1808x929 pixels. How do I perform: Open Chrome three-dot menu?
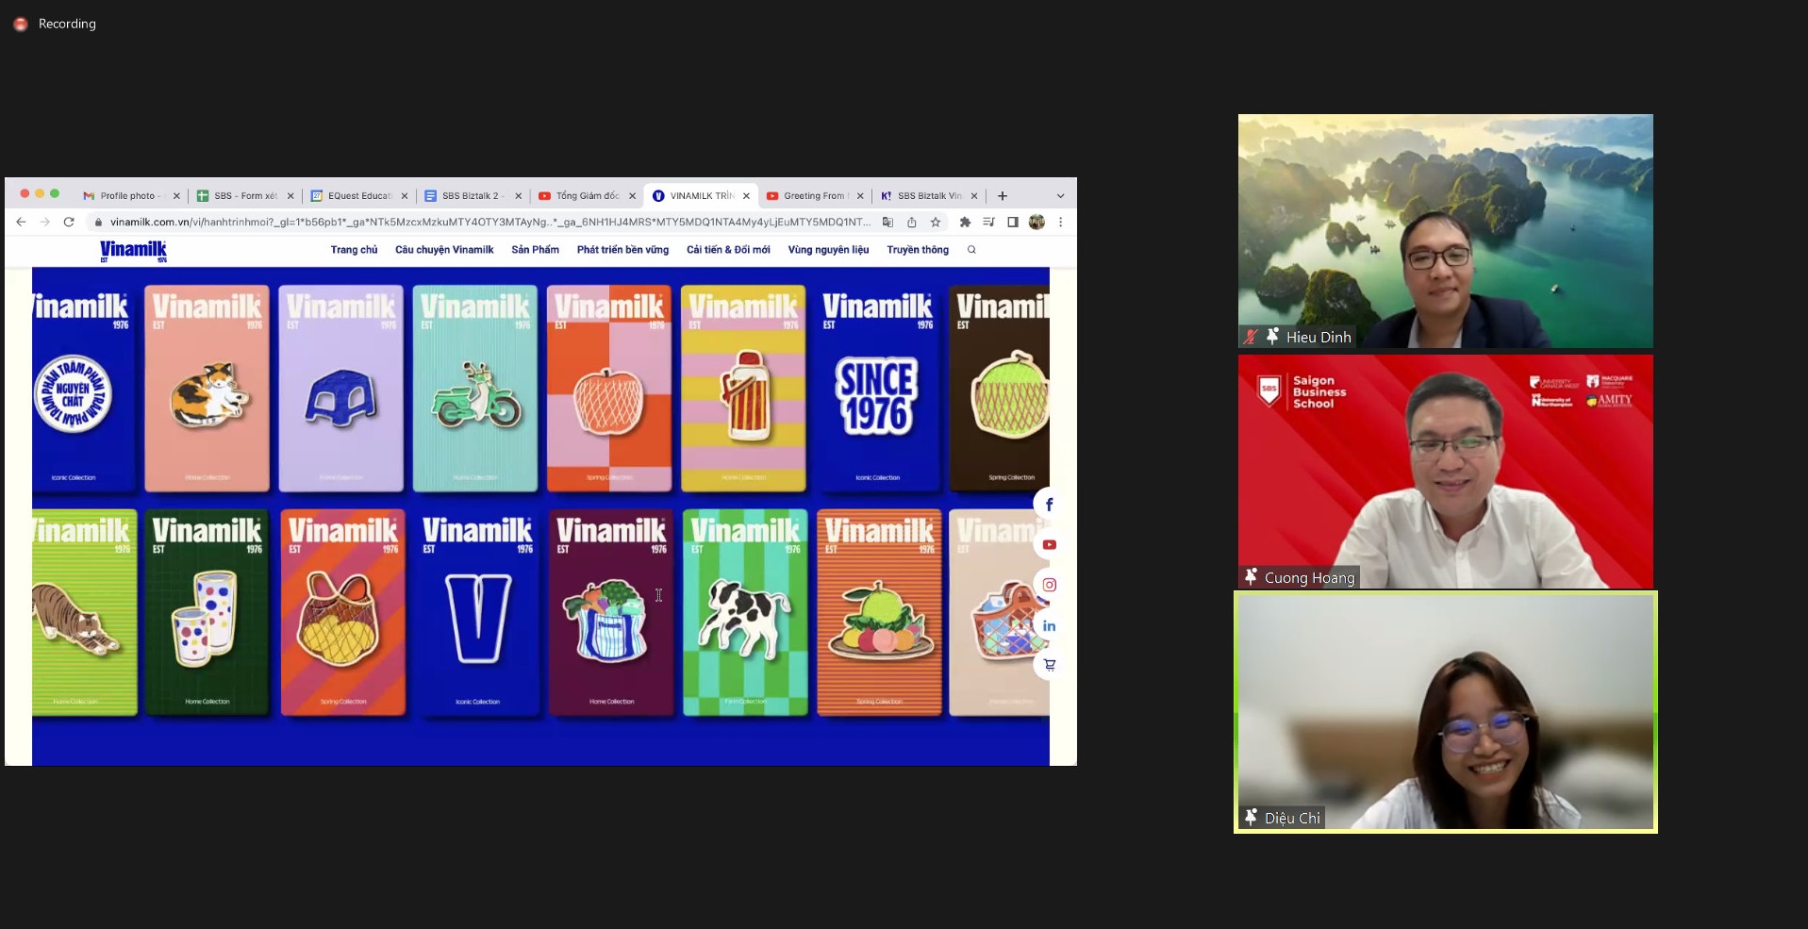[x=1060, y=223]
